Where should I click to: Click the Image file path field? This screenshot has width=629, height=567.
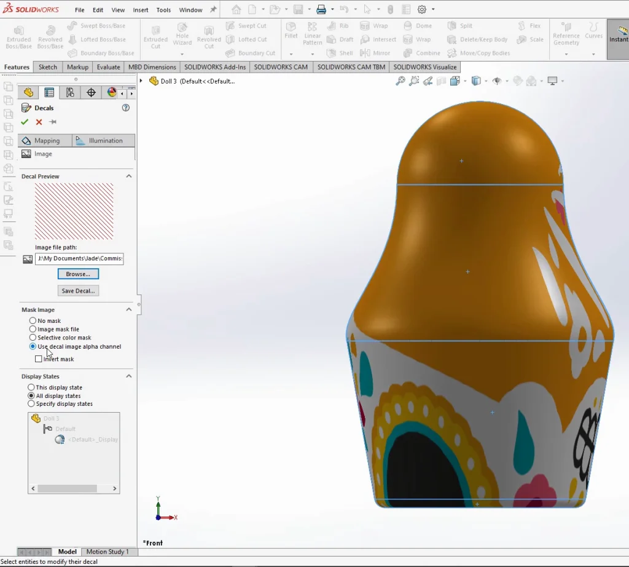pyautogui.click(x=79, y=259)
